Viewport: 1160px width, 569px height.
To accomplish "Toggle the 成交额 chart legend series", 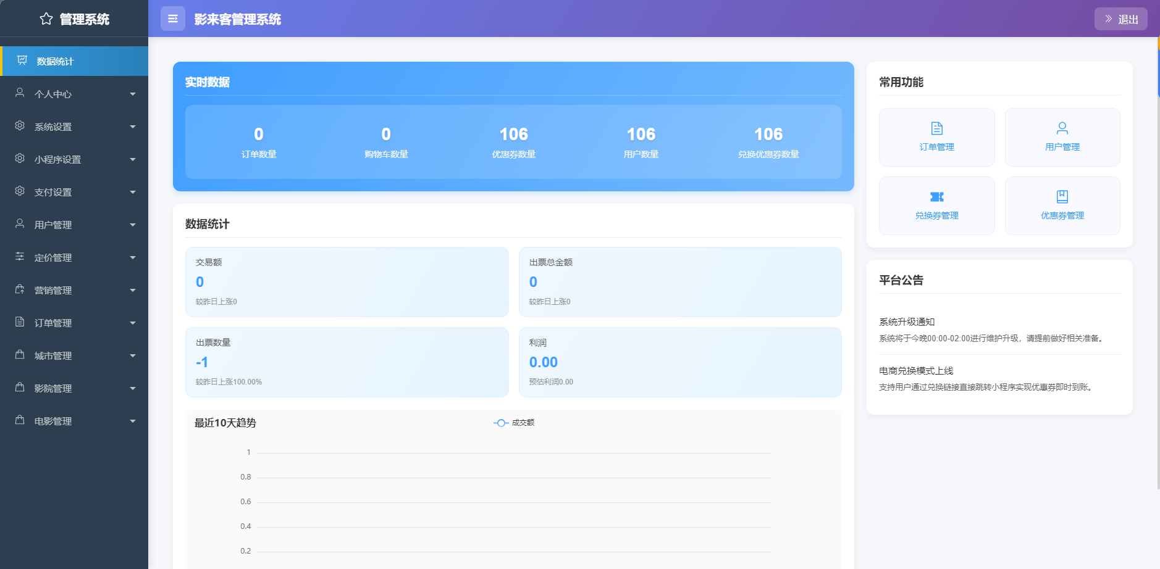I will coord(514,423).
